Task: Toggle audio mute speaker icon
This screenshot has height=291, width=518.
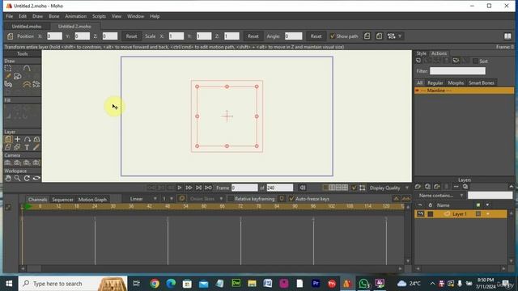Action: point(302,188)
